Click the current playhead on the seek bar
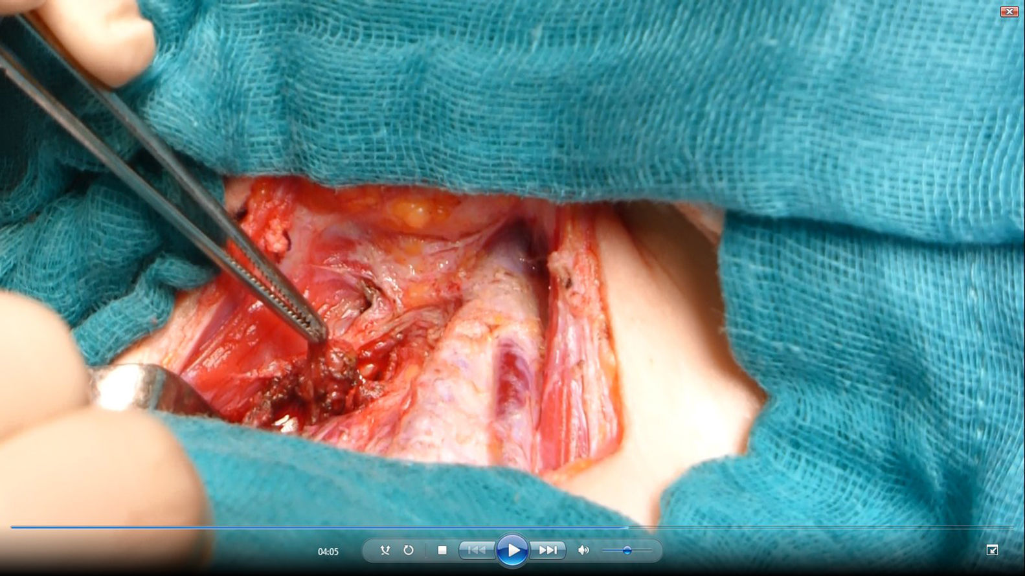The width and height of the screenshot is (1025, 576). tap(627, 527)
